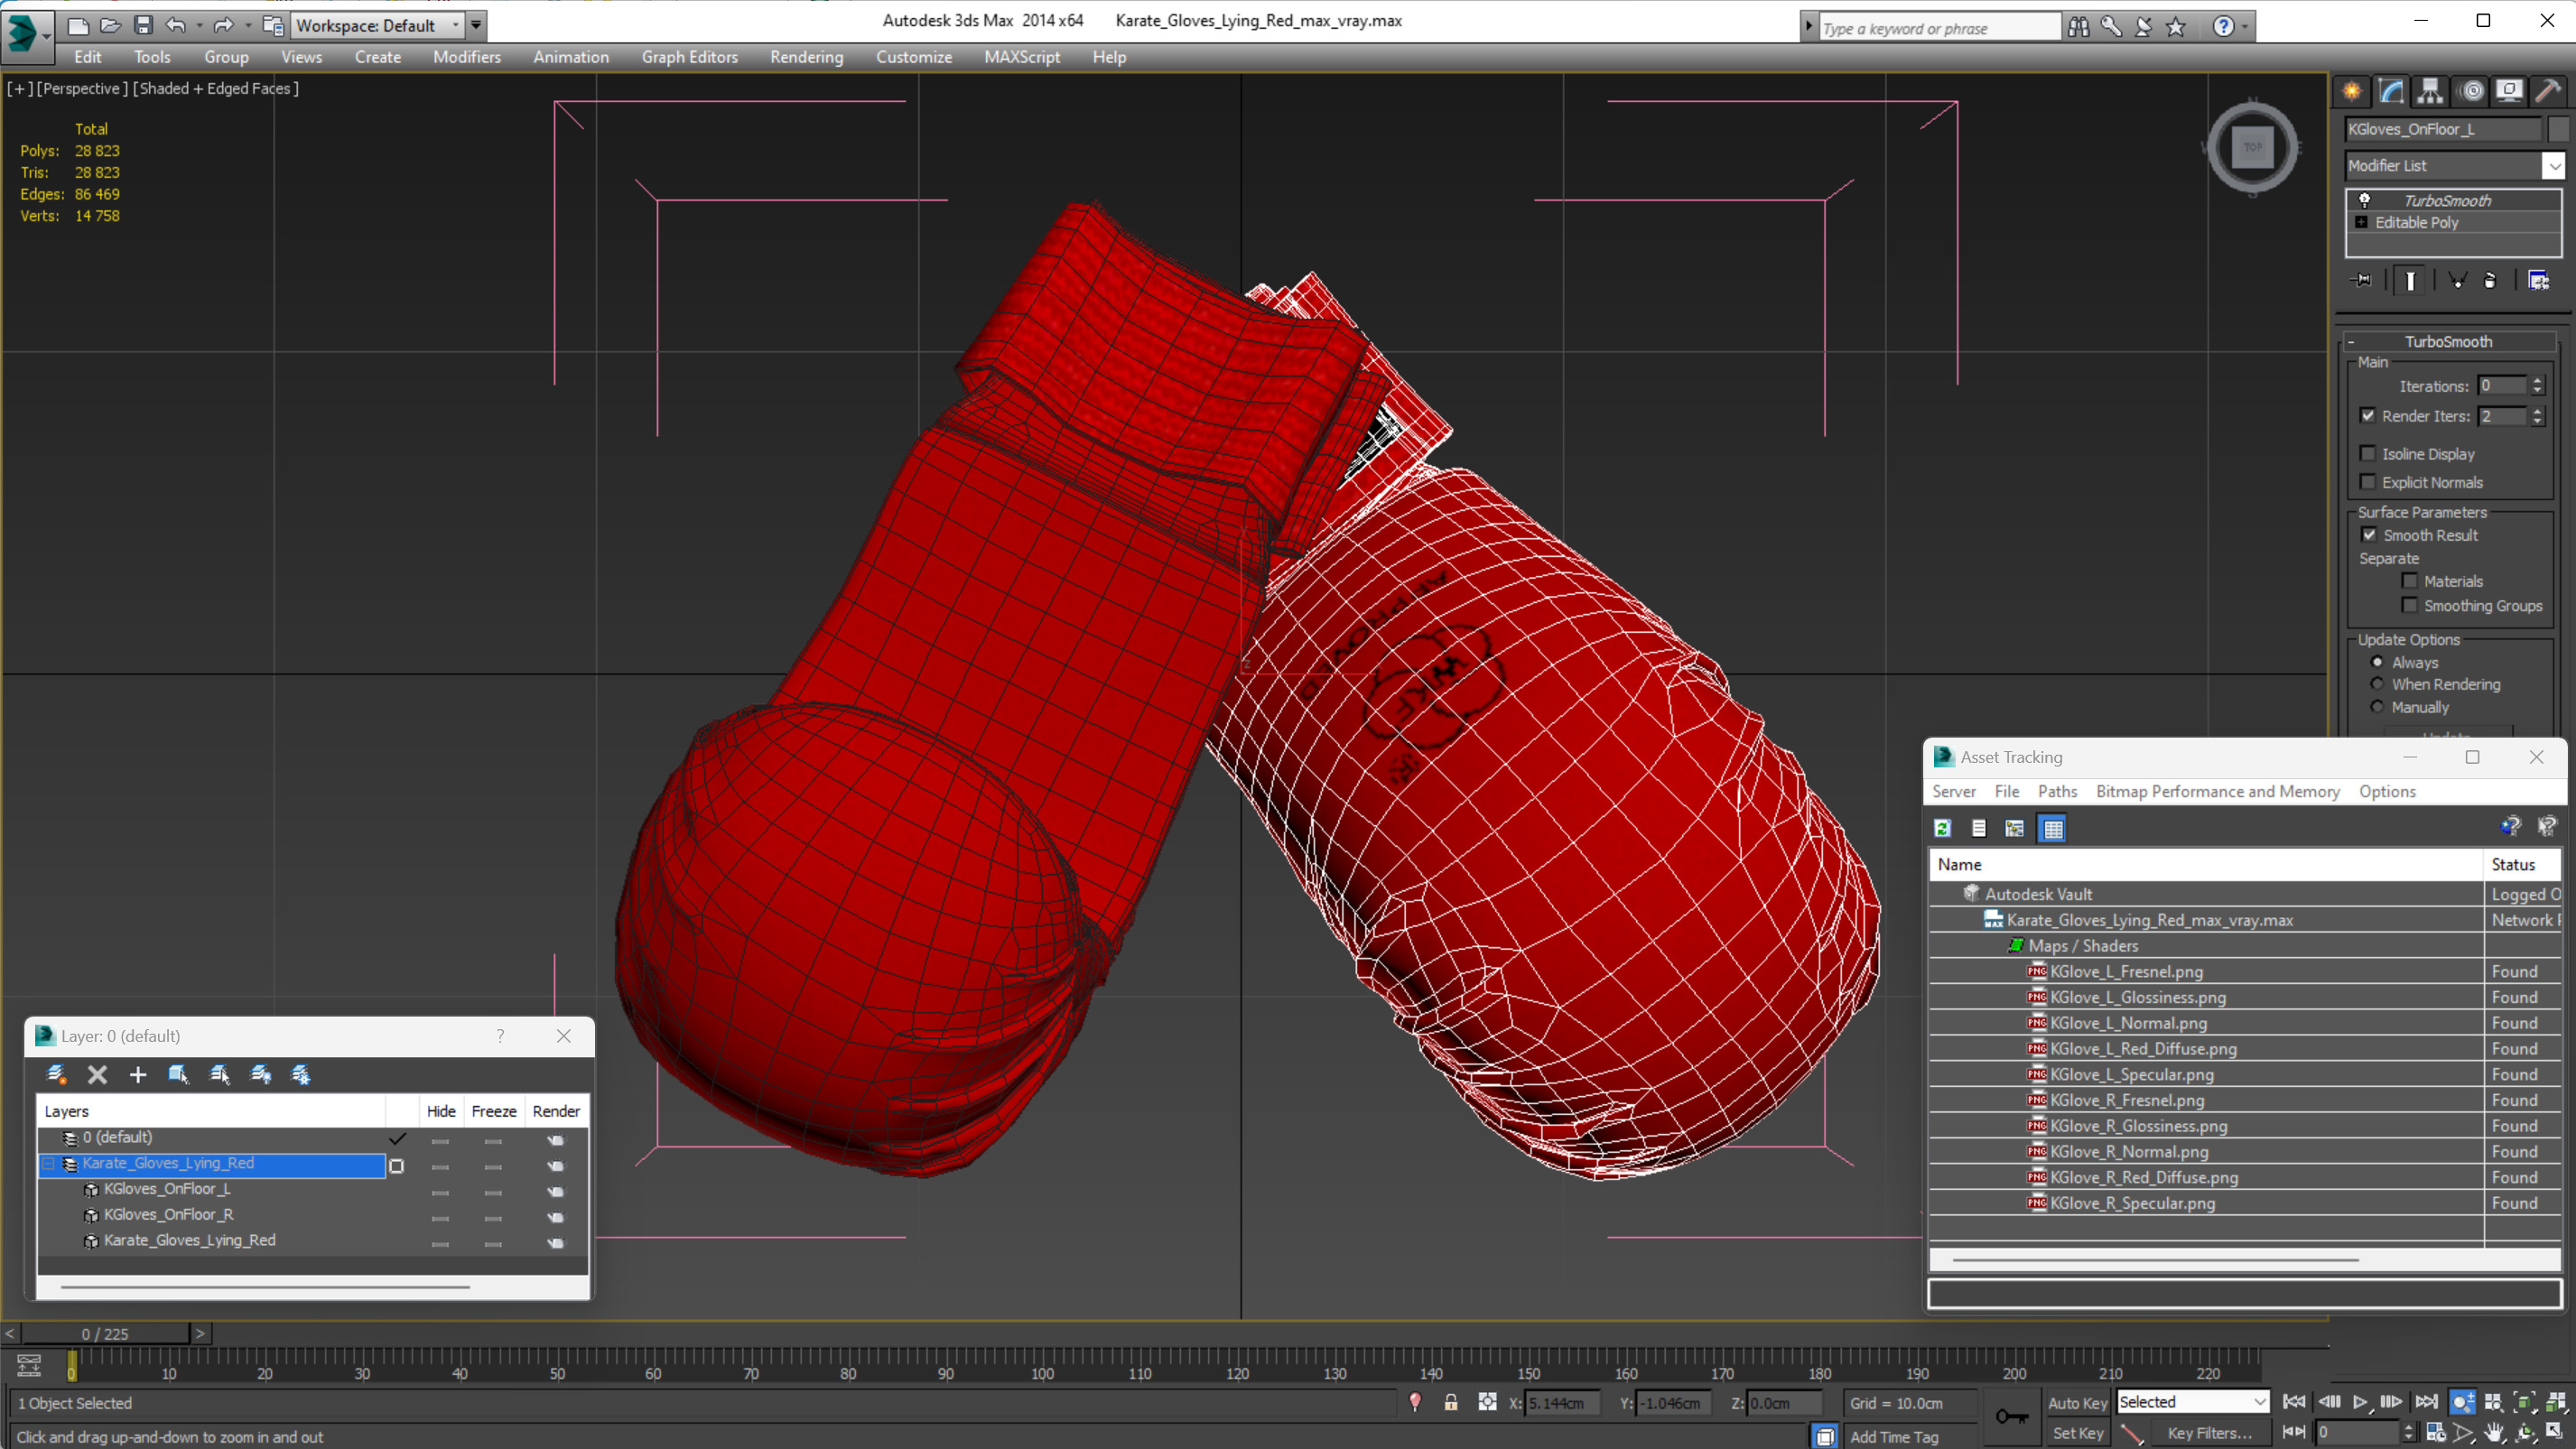2576x1449 pixels.
Task: Select Pan View hand tool
Action: [x=2494, y=1432]
